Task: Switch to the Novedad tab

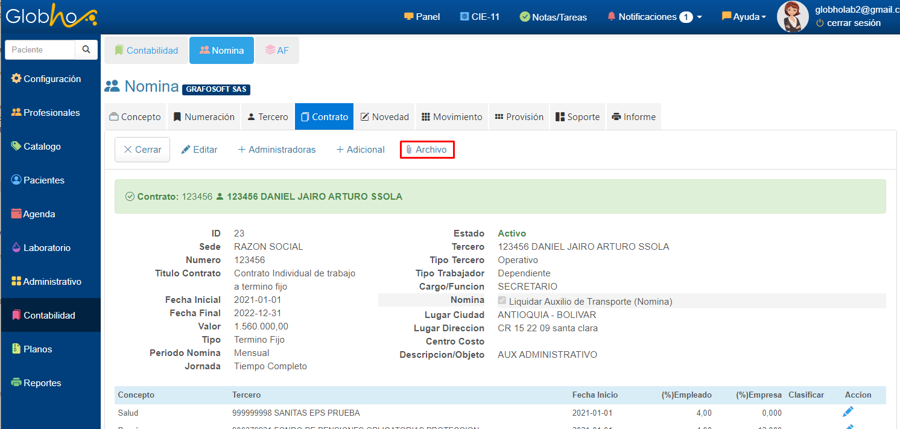Action: point(384,117)
